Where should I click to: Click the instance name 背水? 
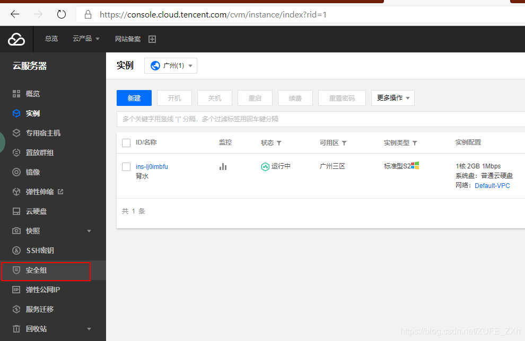(x=142, y=176)
